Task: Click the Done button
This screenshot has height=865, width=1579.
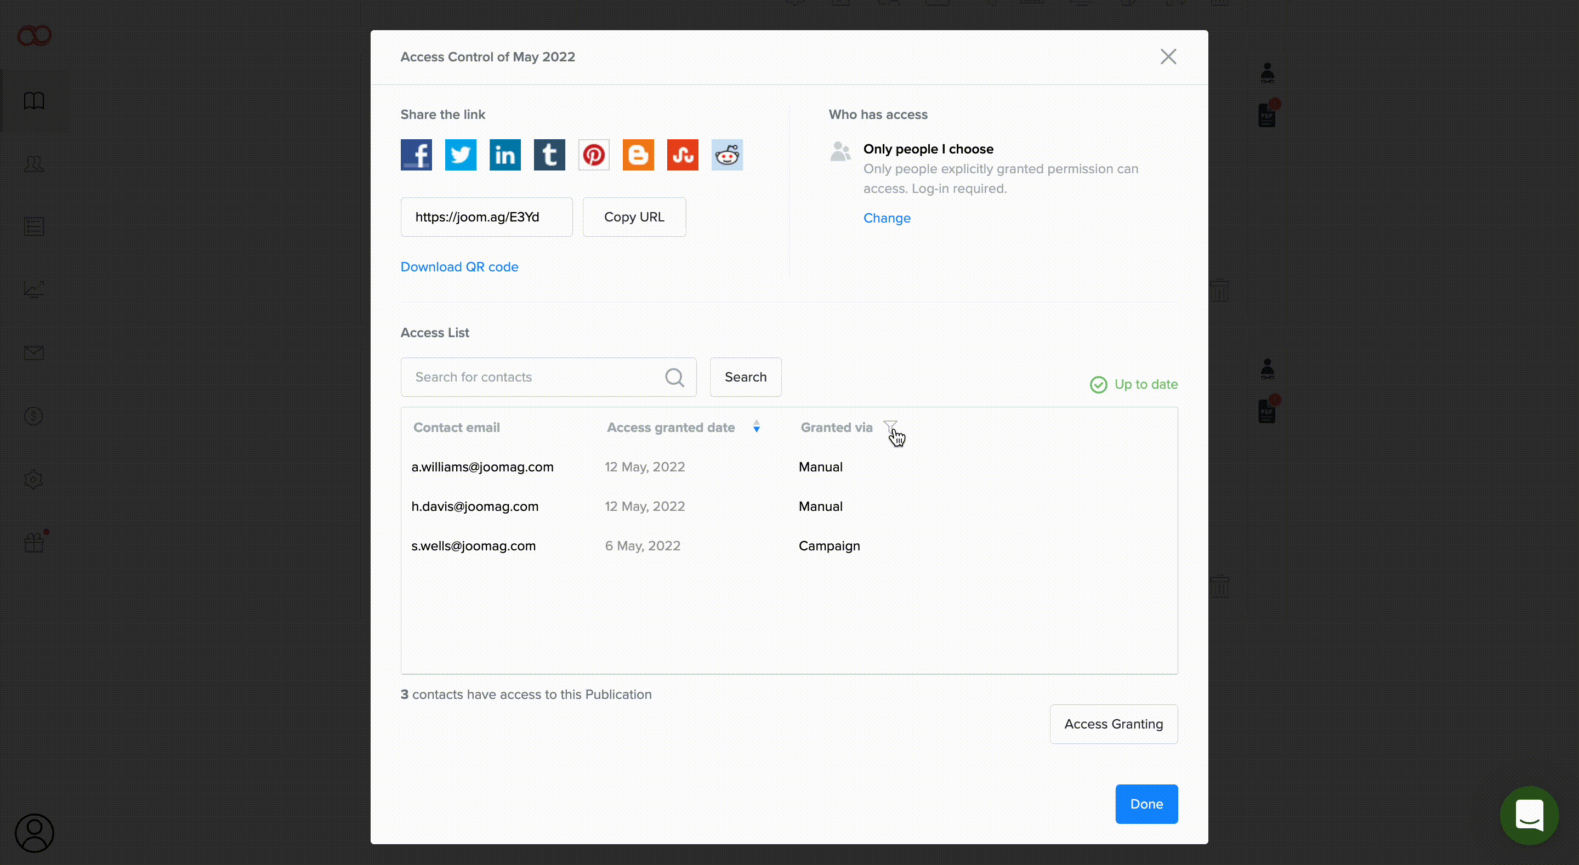Action: pos(1146,804)
